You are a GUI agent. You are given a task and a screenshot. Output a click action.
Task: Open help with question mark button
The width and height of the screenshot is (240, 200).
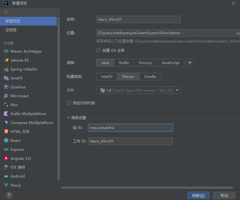pos(9,195)
